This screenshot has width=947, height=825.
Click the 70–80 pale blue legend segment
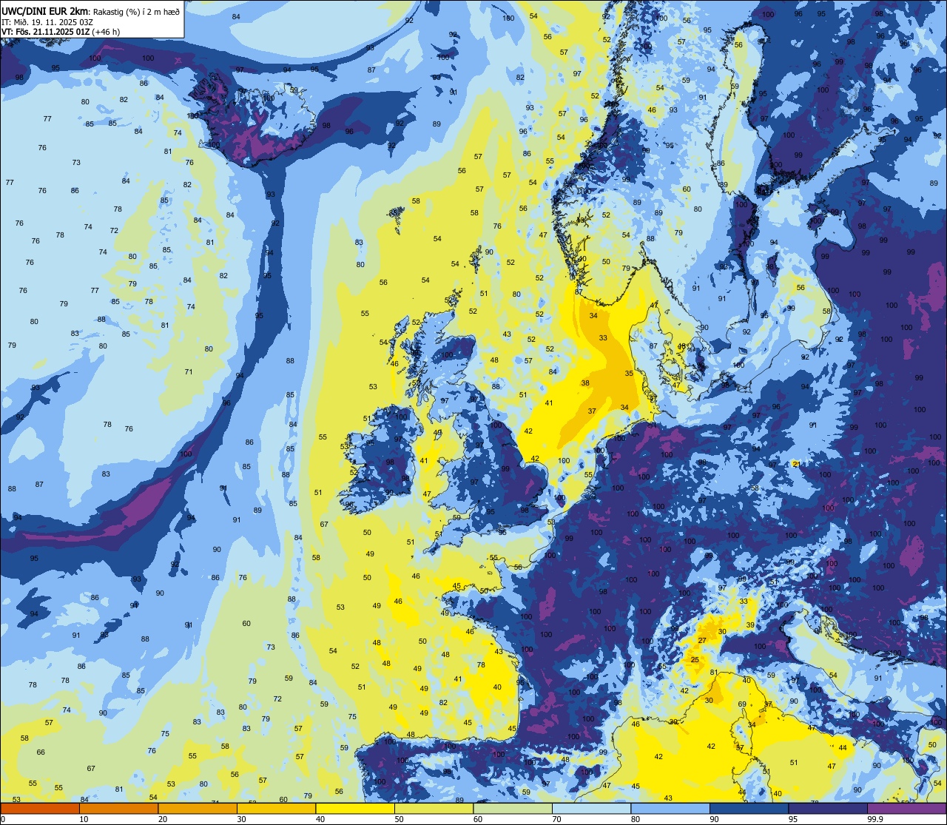pos(592,809)
